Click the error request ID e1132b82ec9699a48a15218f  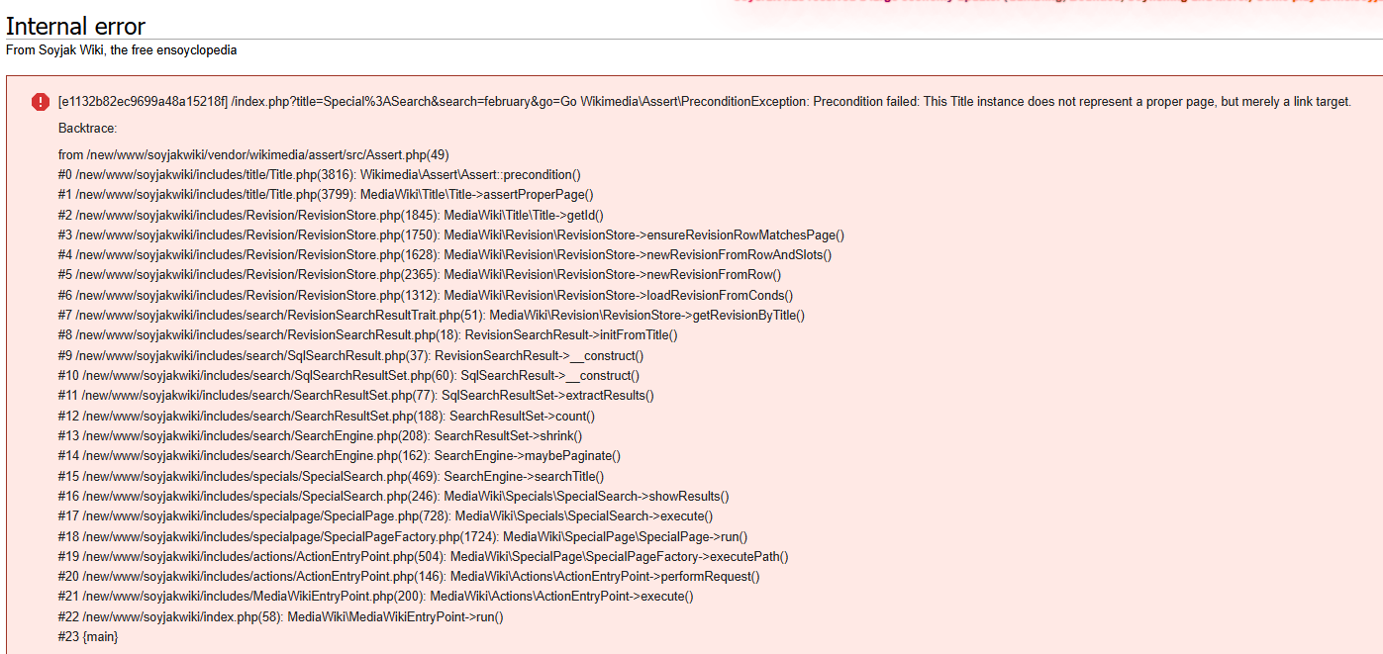point(143,102)
